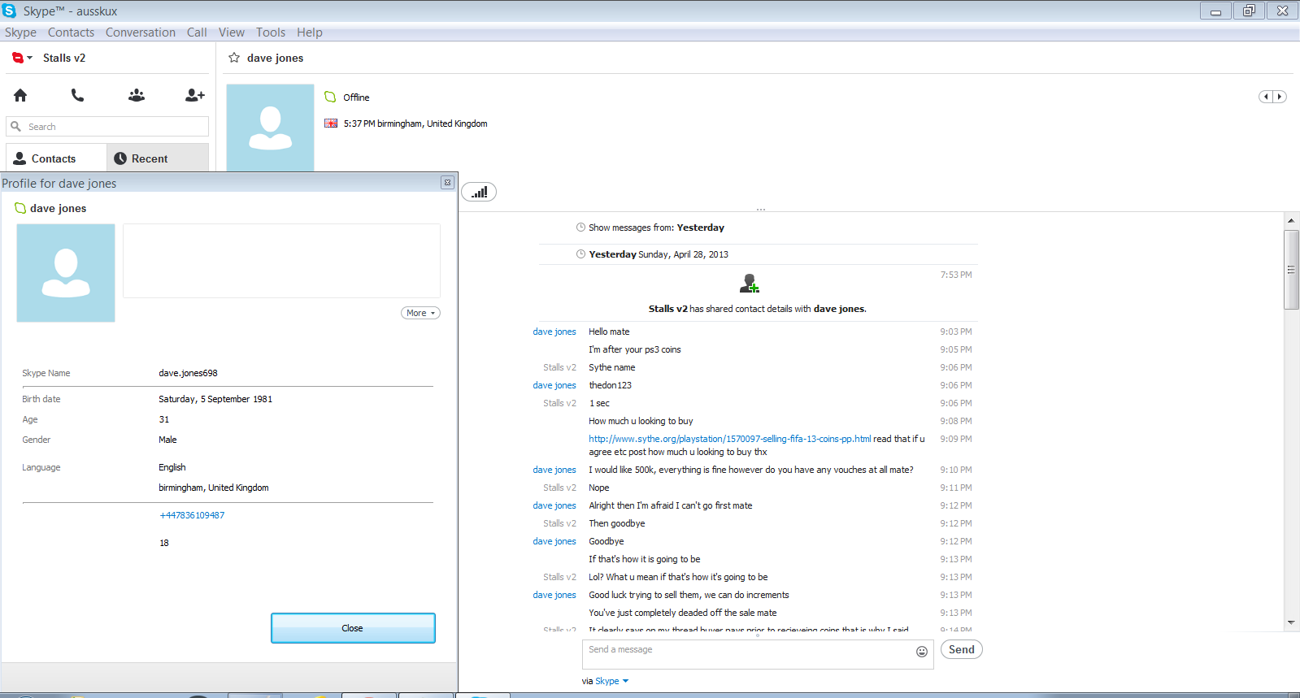This screenshot has height=698, width=1300.
Task: Click the Offline status icon in header
Action: point(330,97)
